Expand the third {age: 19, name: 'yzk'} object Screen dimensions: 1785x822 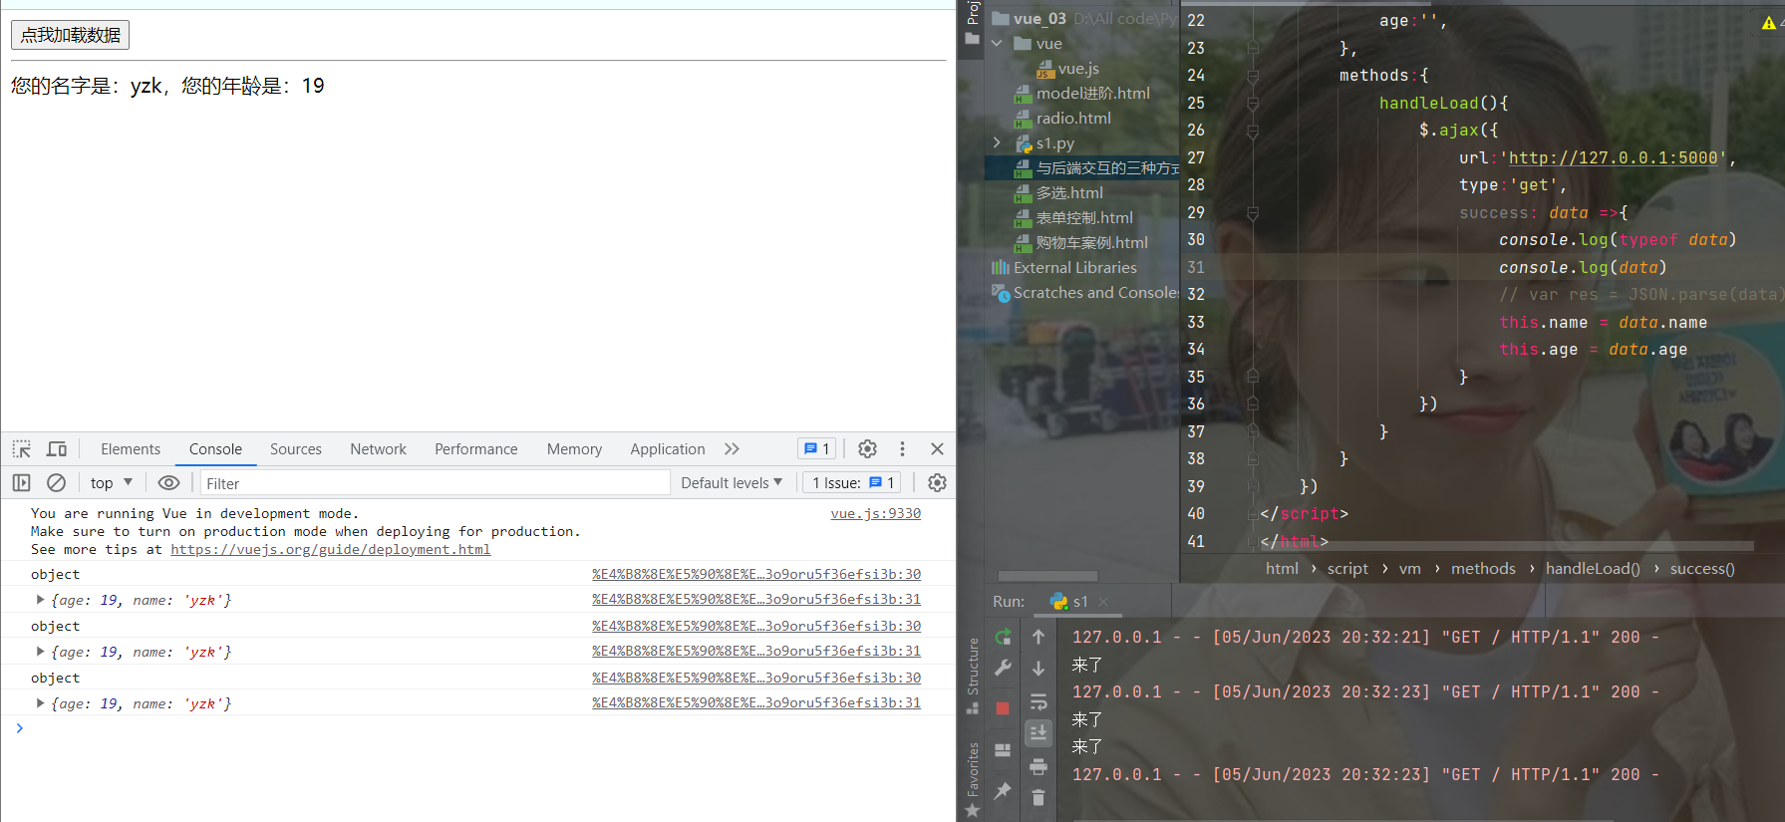(x=40, y=703)
